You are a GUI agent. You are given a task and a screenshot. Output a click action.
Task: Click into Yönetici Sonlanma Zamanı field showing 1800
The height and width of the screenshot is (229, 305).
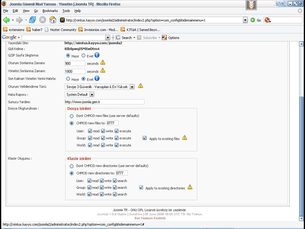click(75, 71)
